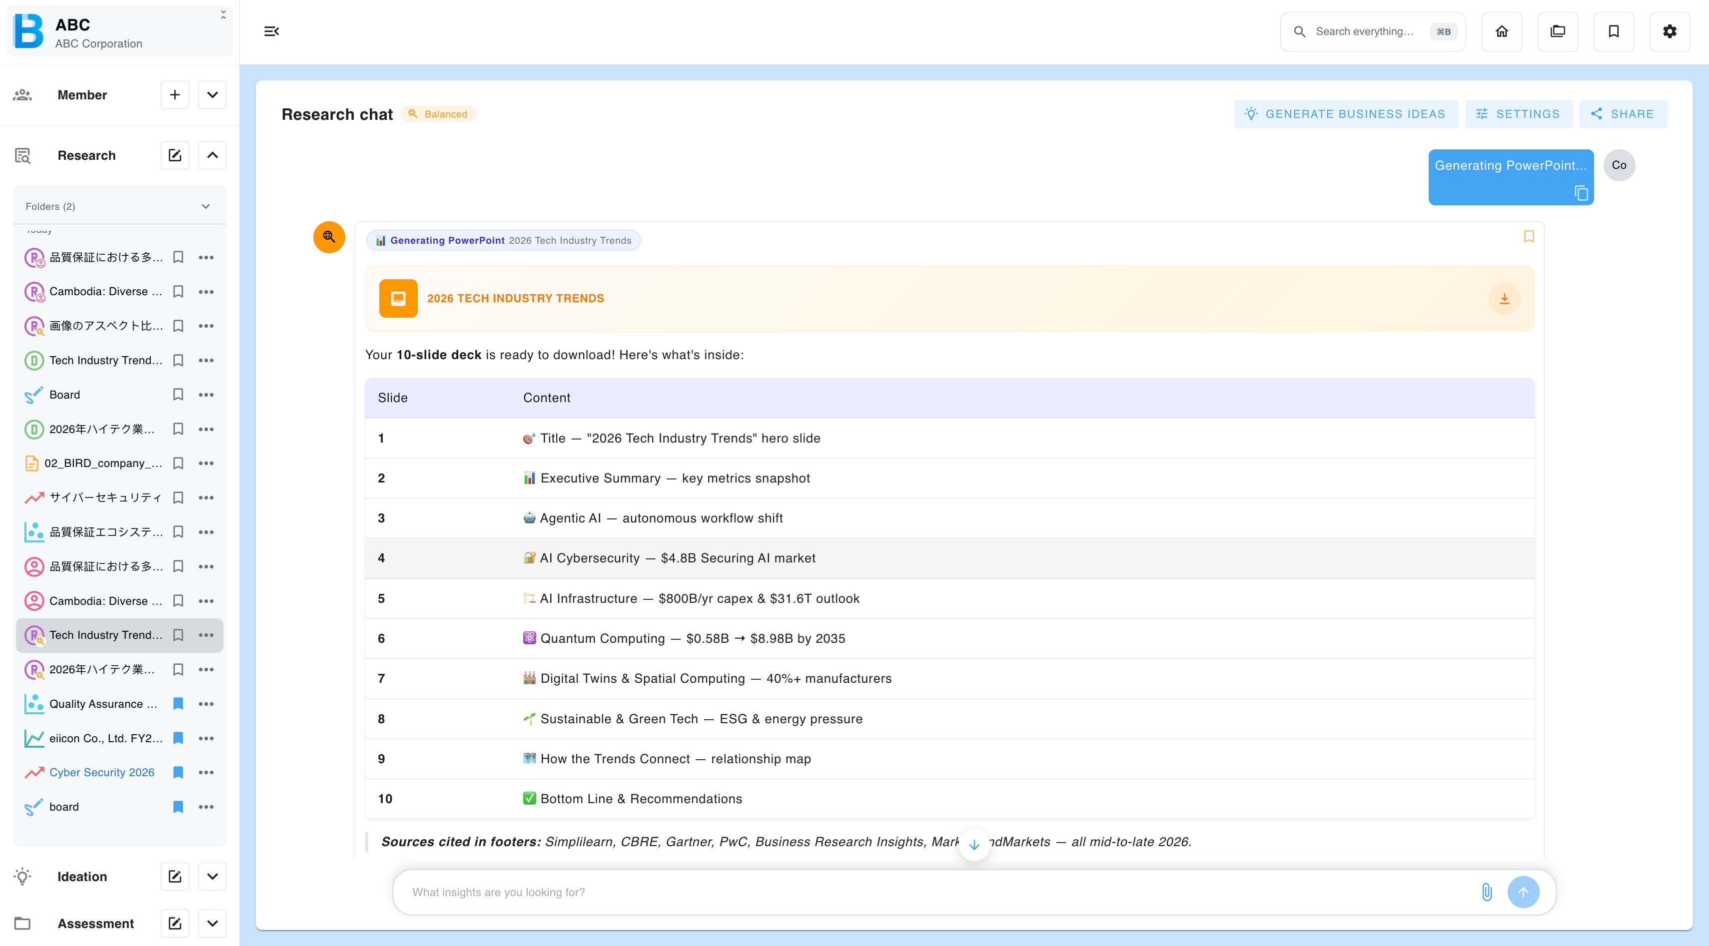Click the Generating PowerPoint status chip

[503, 241]
